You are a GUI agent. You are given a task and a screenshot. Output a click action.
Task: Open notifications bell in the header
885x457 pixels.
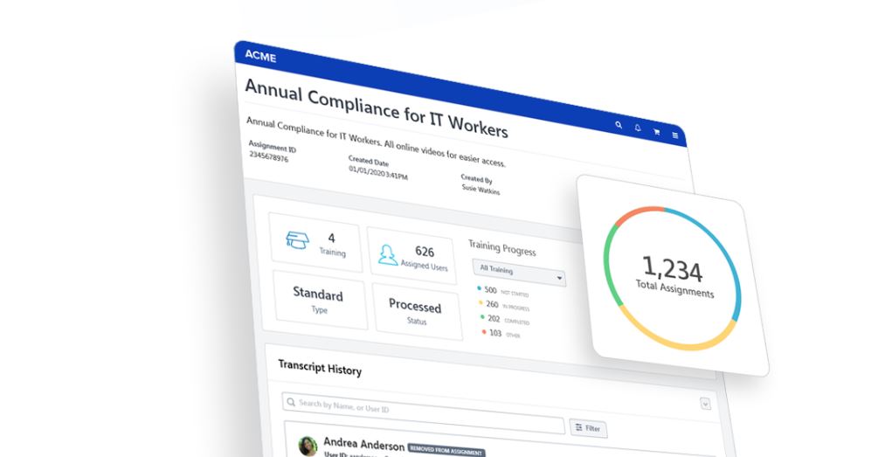pos(638,128)
